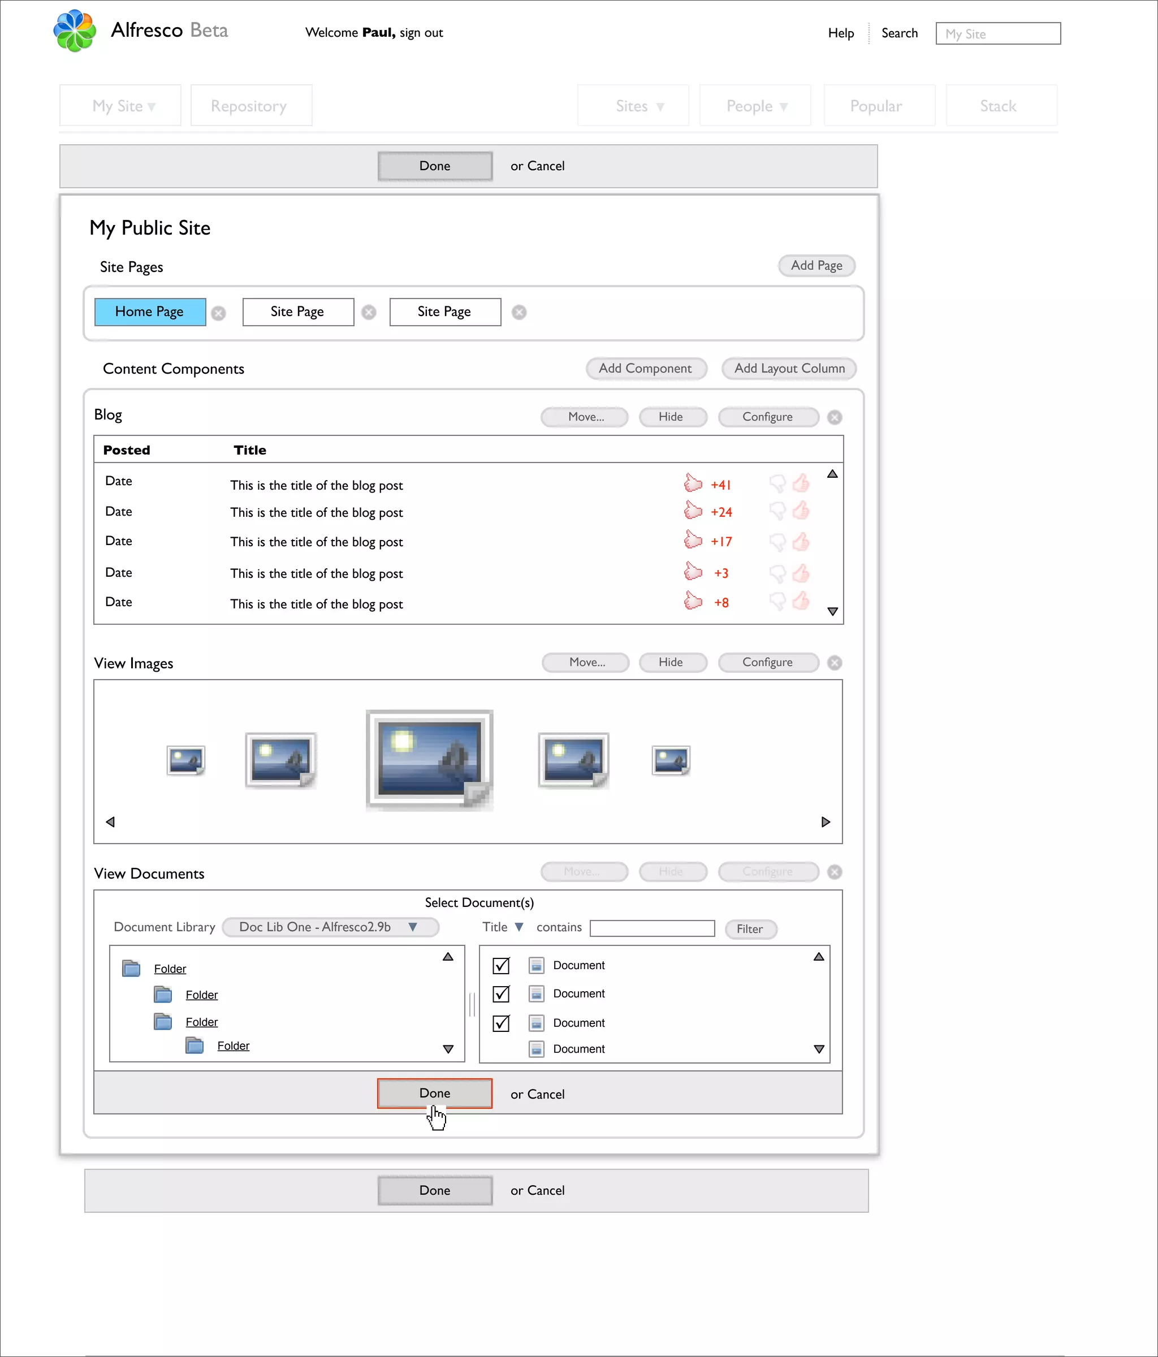Viewport: 1158px width, 1357px height.
Task: Uncheck the third Document checkbox
Action: (x=501, y=1023)
